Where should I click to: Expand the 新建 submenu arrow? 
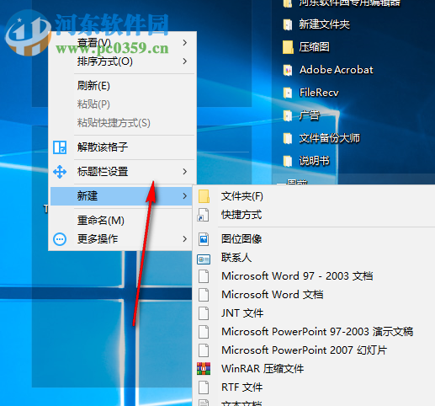coord(184,196)
